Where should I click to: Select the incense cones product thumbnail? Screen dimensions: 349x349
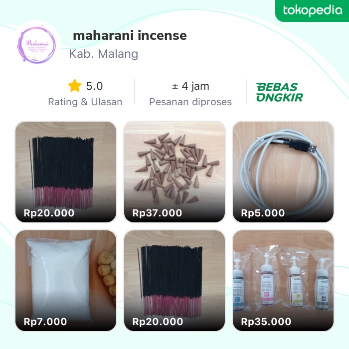(x=174, y=172)
